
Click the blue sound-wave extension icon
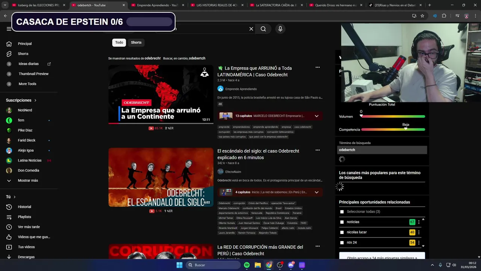point(435,16)
